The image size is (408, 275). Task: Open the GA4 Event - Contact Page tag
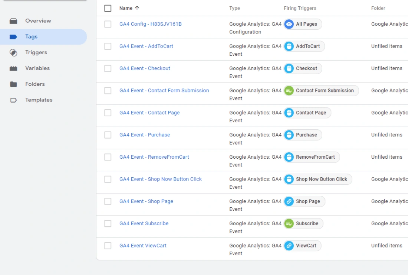click(x=149, y=113)
